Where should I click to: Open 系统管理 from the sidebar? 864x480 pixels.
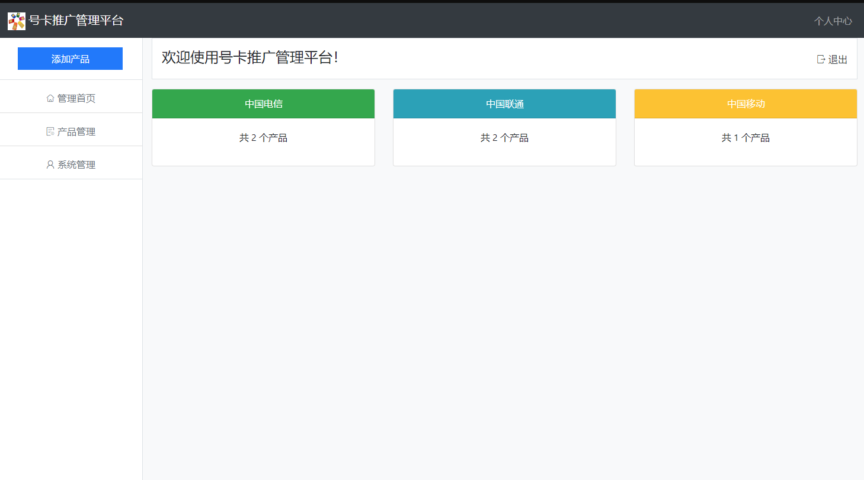(76, 164)
